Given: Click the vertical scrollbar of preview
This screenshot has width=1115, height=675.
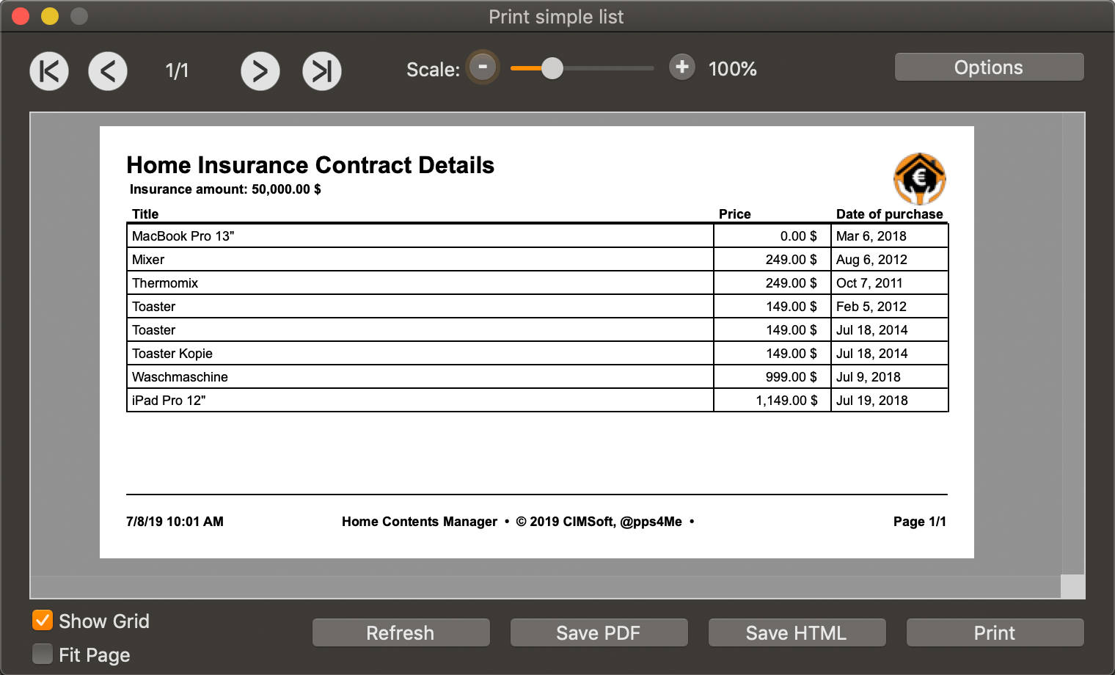Looking at the screenshot, I should (1073, 343).
